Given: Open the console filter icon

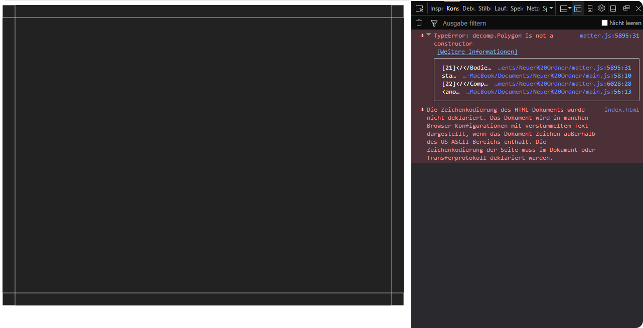Looking at the screenshot, I should (x=434, y=23).
